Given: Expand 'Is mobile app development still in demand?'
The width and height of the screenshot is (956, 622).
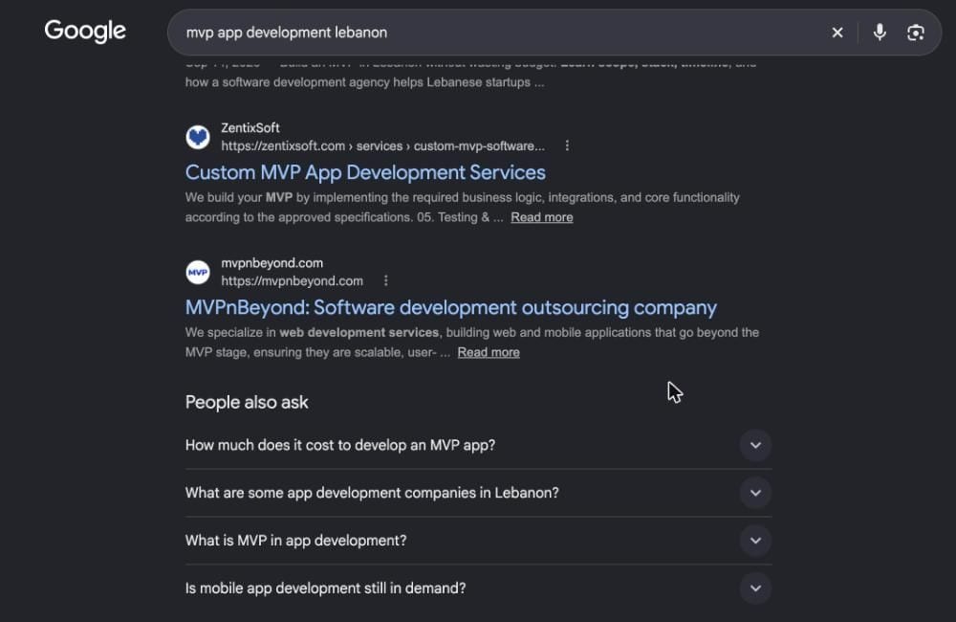Looking at the screenshot, I should click(x=478, y=588).
